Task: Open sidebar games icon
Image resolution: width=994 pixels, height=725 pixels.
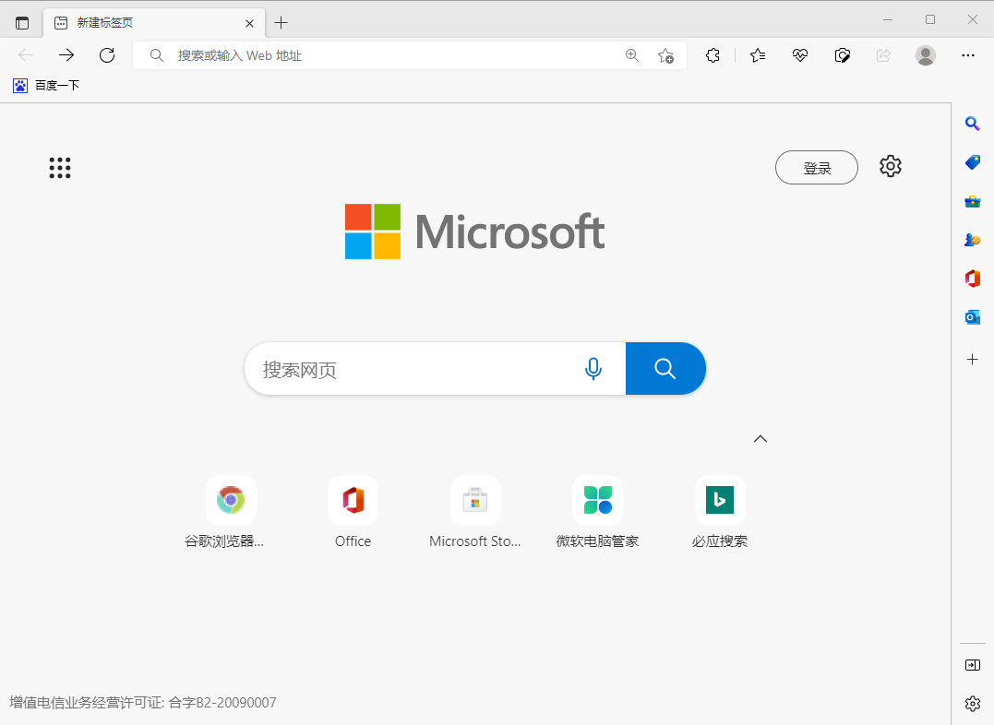Action: click(x=973, y=240)
